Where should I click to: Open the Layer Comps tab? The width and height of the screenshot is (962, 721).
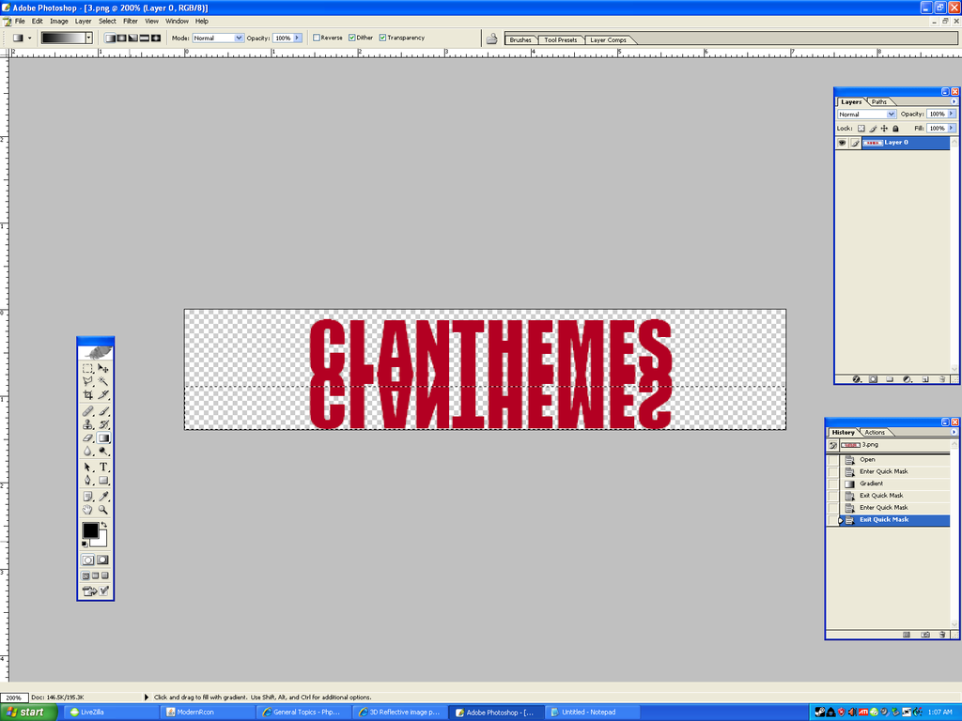pyautogui.click(x=608, y=39)
